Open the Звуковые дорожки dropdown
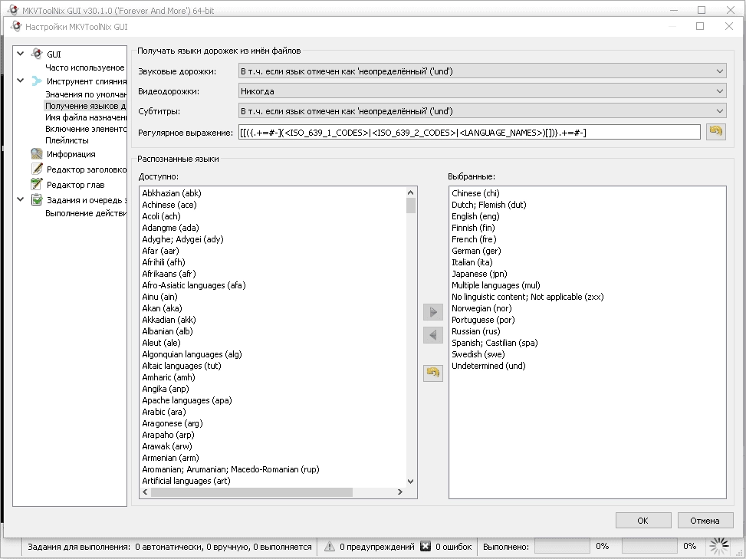This screenshot has height=559, width=746. coord(482,71)
